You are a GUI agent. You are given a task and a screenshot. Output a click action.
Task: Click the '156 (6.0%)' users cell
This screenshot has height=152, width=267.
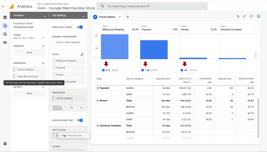pos(185,101)
